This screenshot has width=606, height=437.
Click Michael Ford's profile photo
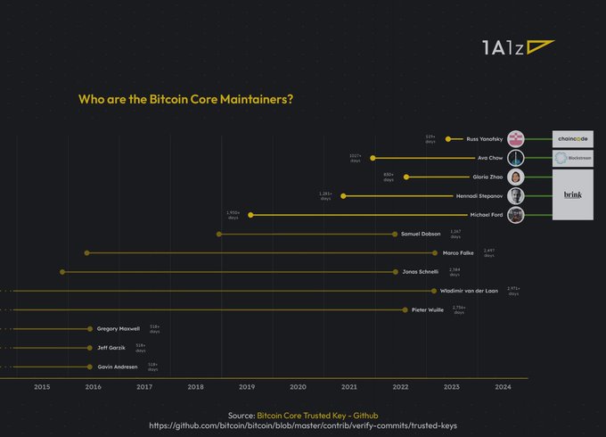click(x=516, y=215)
